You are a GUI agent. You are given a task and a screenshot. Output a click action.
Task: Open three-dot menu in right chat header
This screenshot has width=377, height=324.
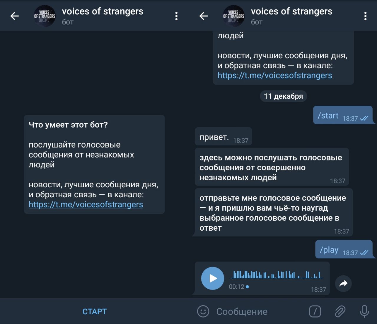click(x=365, y=16)
